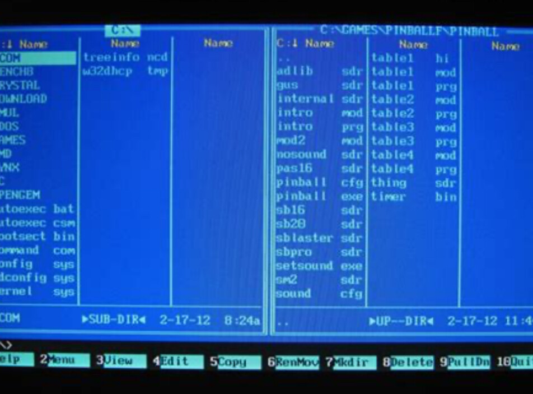Click the 7 Mkdir function key
This screenshot has height=394, width=533.
pos(351,363)
